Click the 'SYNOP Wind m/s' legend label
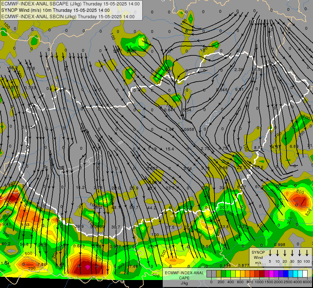The image size is (313, 288). [x=258, y=257]
